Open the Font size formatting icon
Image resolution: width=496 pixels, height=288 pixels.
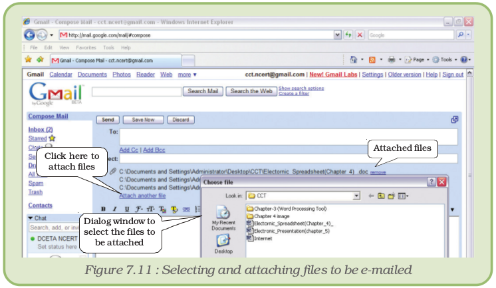150,209
